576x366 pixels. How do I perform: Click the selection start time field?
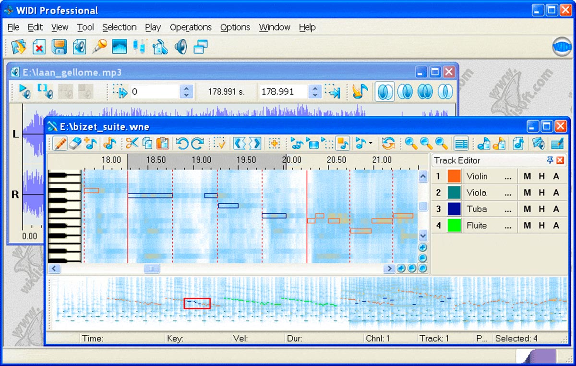[x=155, y=91]
